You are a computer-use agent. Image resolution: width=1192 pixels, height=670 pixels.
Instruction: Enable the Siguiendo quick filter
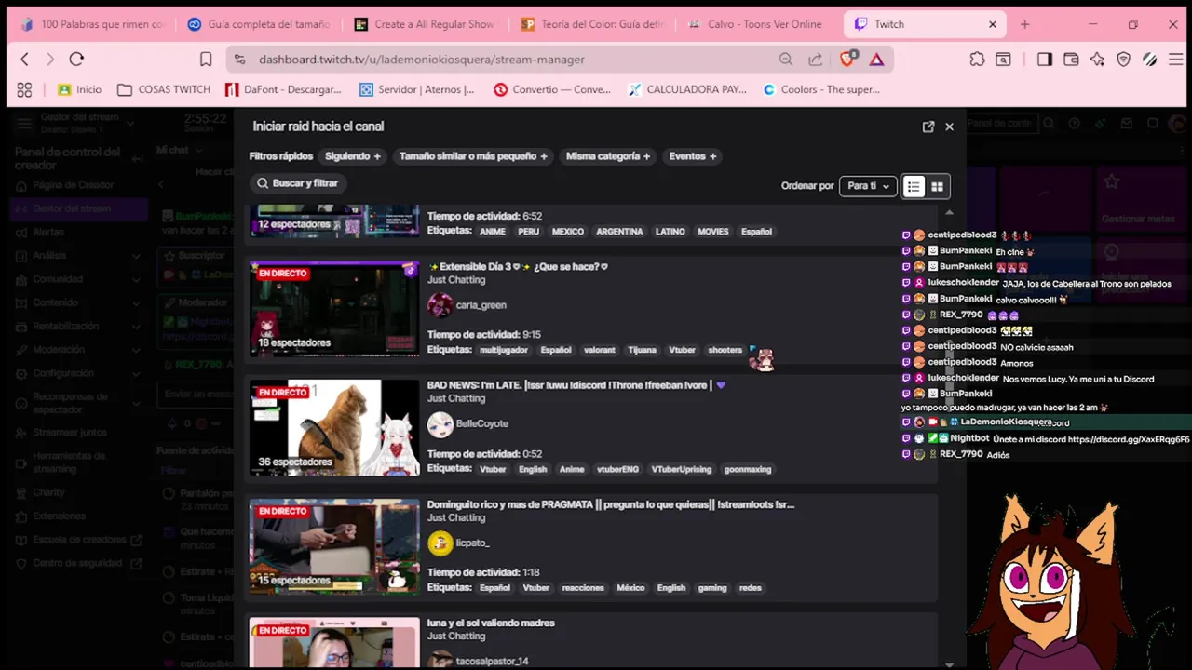(353, 156)
